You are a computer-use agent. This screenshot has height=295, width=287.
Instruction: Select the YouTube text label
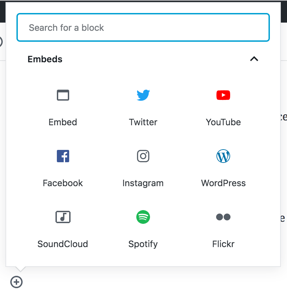click(x=223, y=122)
